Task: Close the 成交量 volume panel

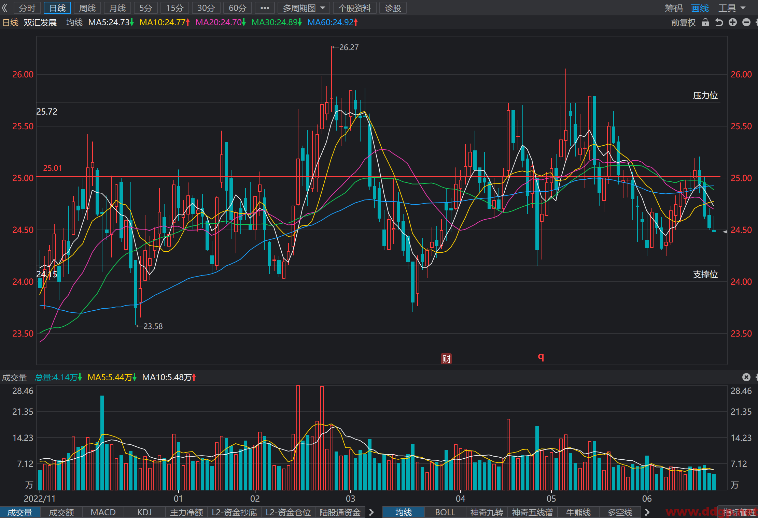Action: tap(746, 377)
